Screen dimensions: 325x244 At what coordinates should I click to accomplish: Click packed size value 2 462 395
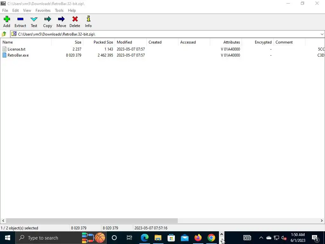click(105, 55)
